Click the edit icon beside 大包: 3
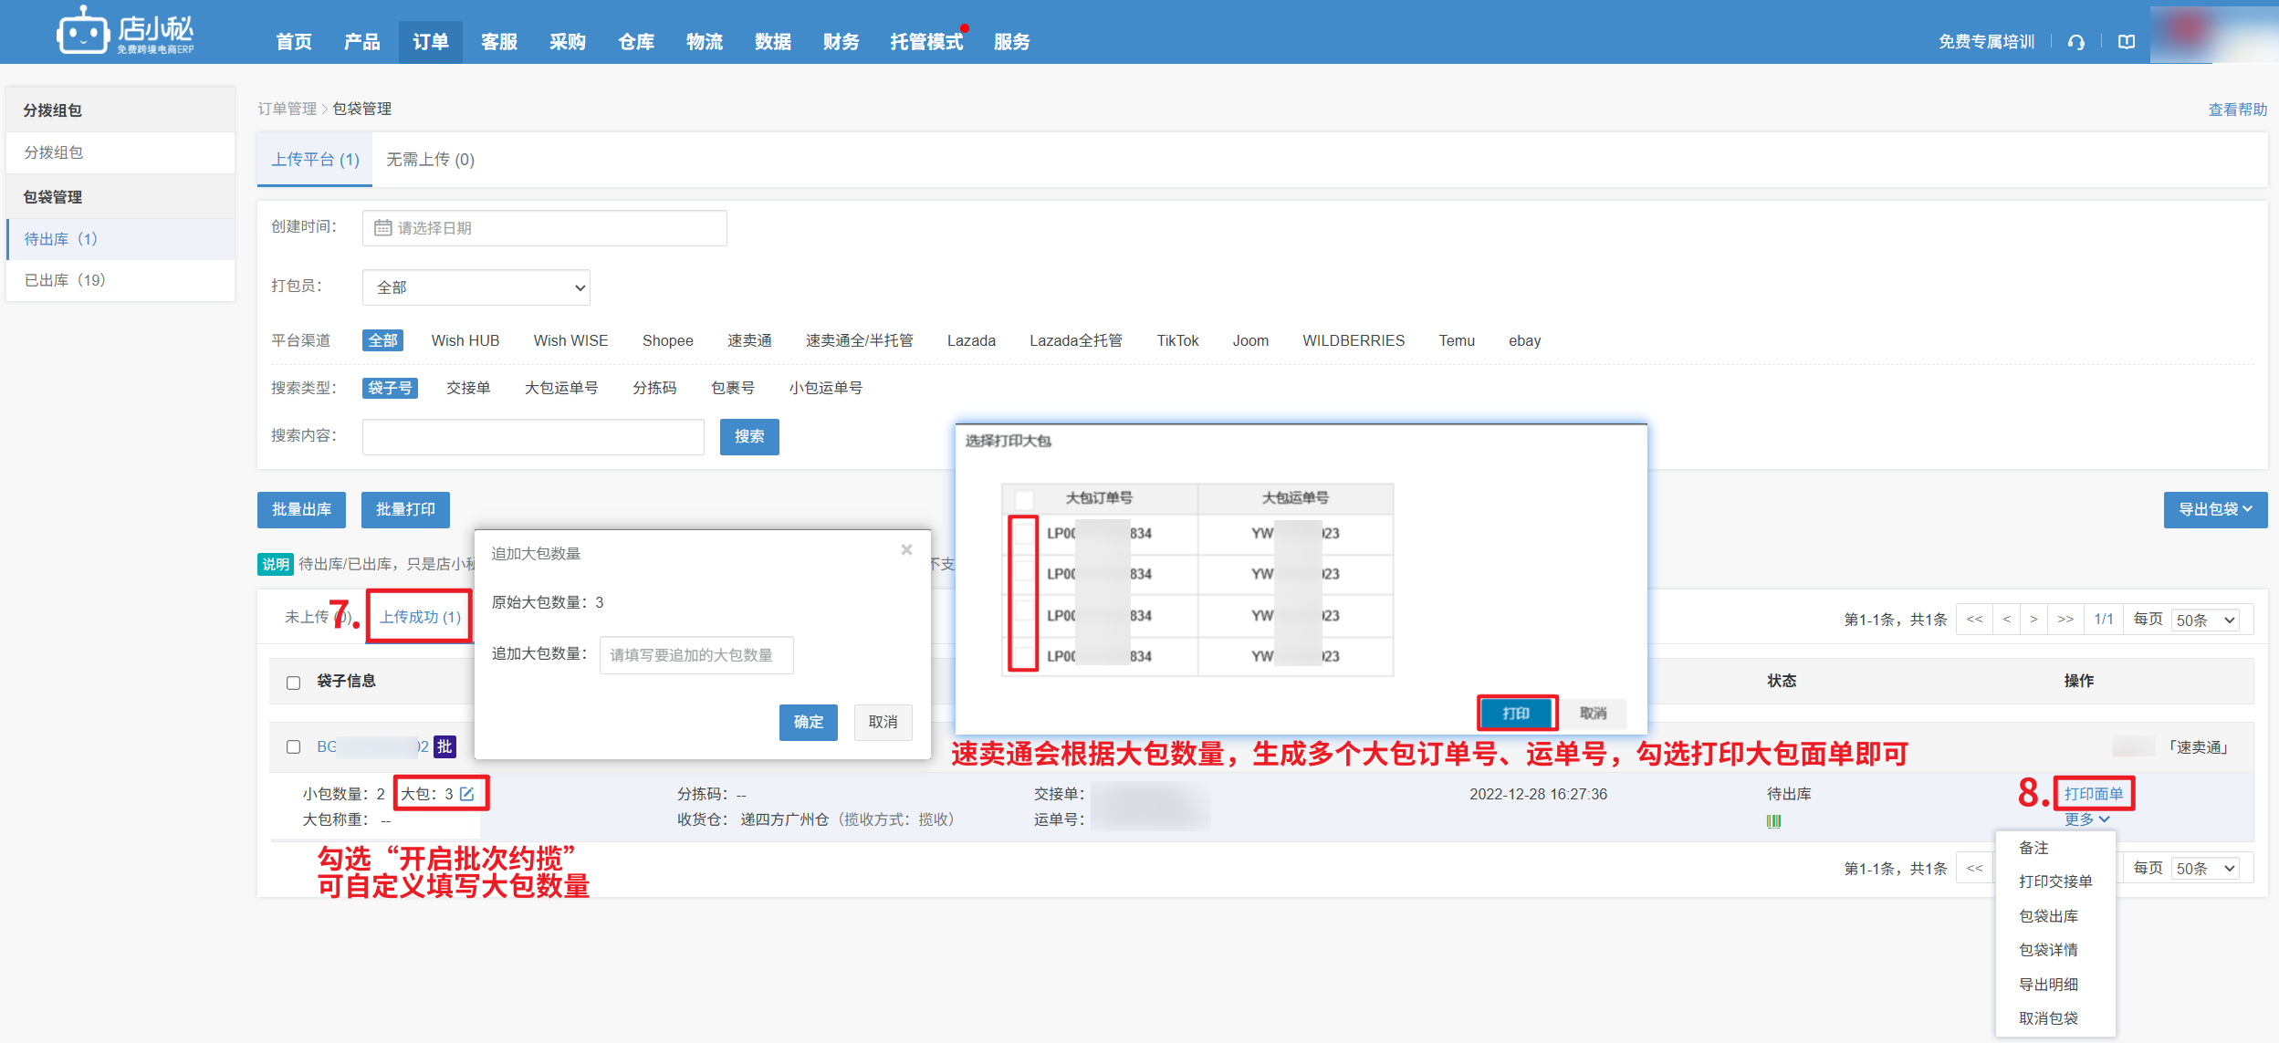 coord(467,794)
